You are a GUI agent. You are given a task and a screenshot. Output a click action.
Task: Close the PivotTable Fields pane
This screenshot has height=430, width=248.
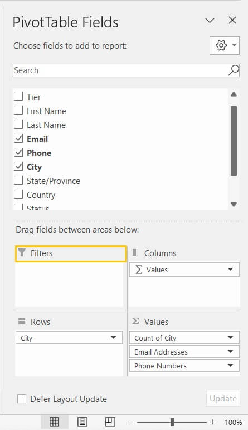pos(232,20)
